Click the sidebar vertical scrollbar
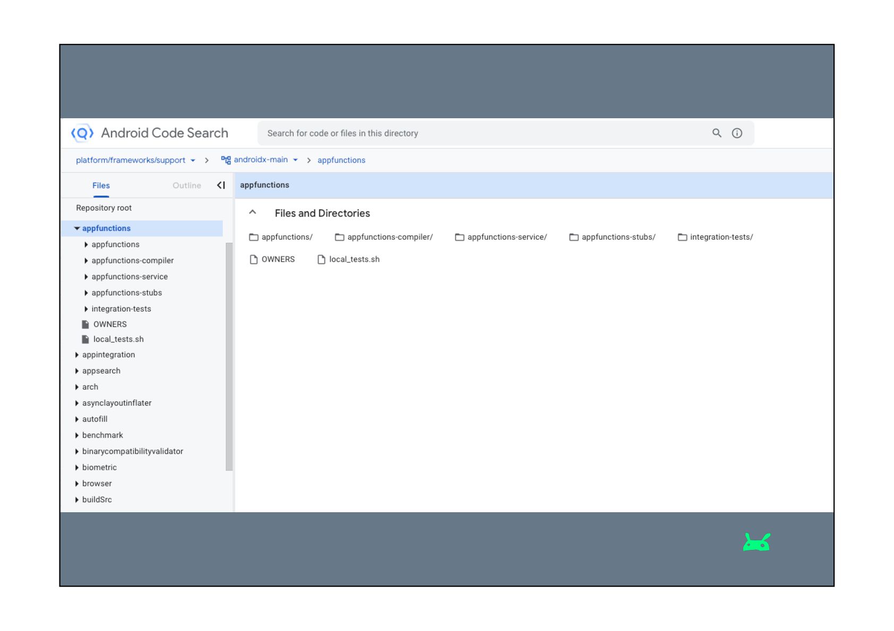Image resolution: width=894 pixels, height=631 pixels. [229, 356]
